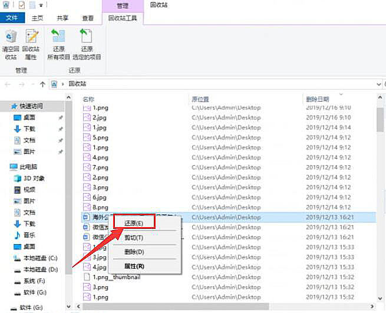
Task: Expand the address bar history dropdown
Action: [379, 84]
